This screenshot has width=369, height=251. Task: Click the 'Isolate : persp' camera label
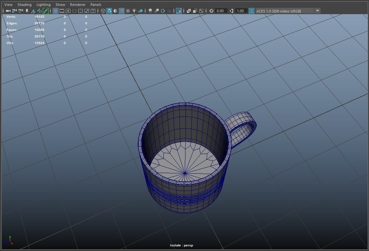pyautogui.click(x=182, y=245)
